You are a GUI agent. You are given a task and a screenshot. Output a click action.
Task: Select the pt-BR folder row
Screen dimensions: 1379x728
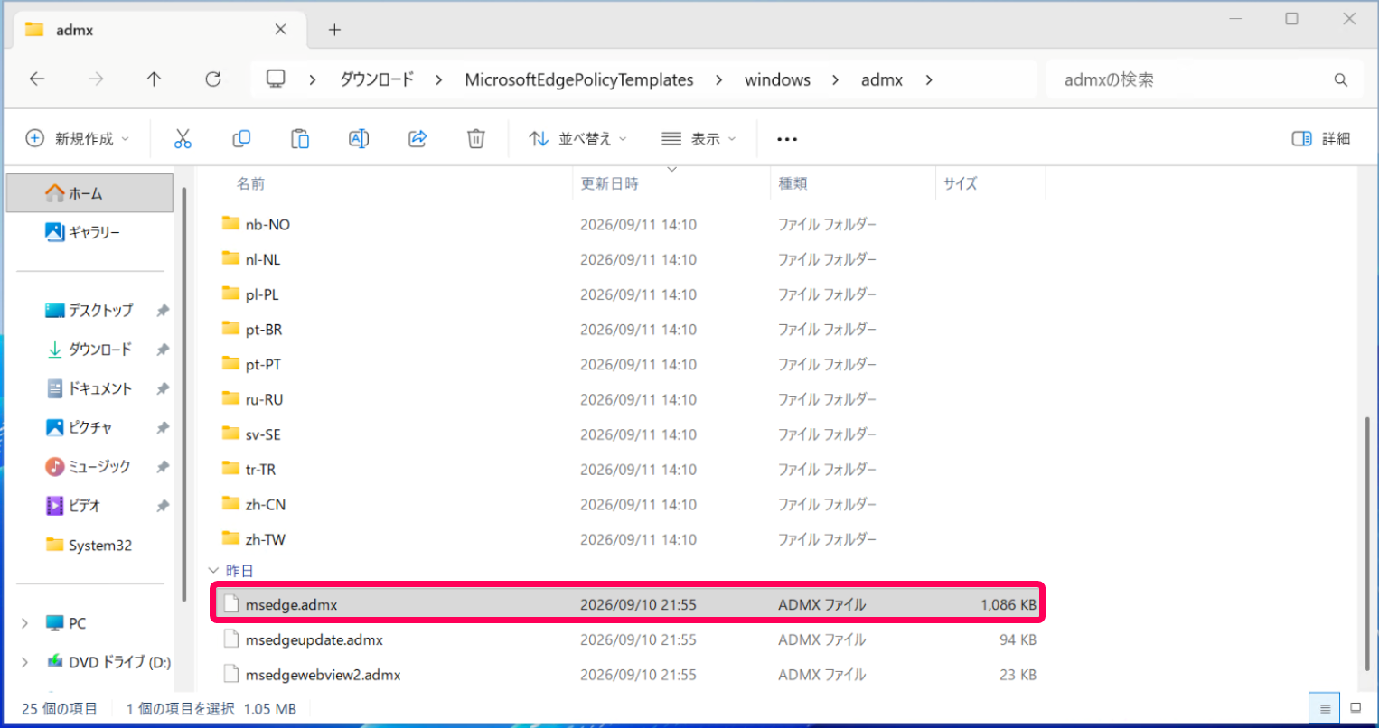pyautogui.click(x=630, y=330)
